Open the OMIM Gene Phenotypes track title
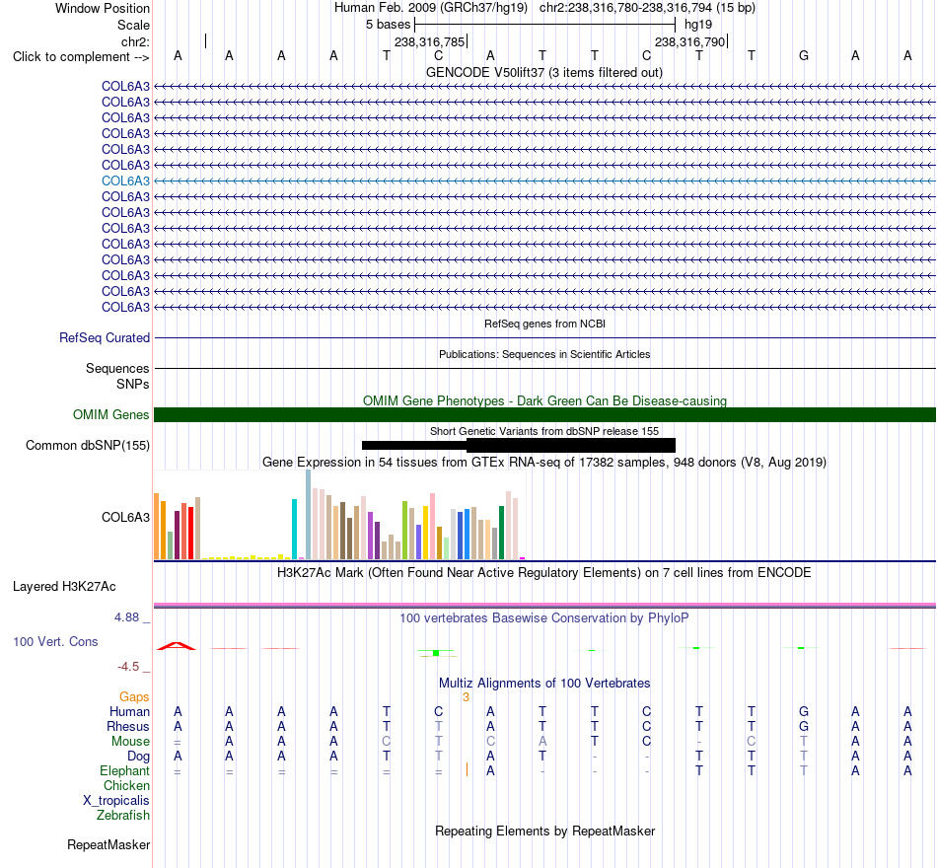937x868 pixels. pyautogui.click(x=544, y=400)
